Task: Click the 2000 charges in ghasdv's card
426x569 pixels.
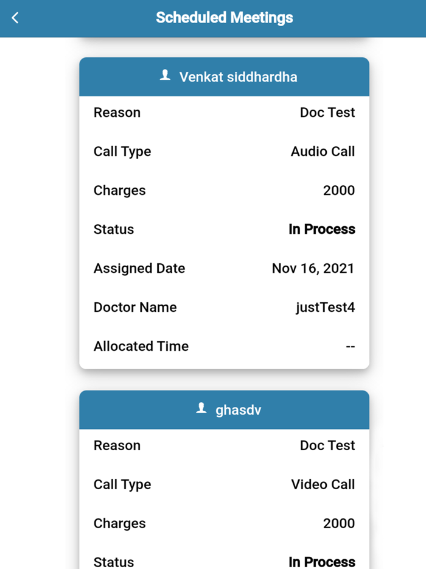Action: point(338,524)
